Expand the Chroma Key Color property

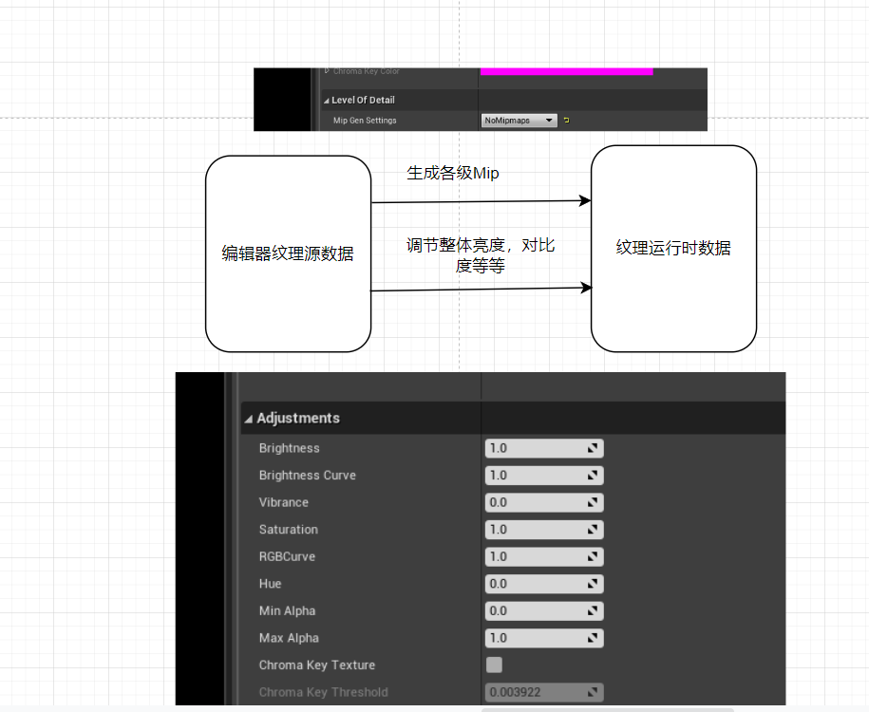(328, 70)
